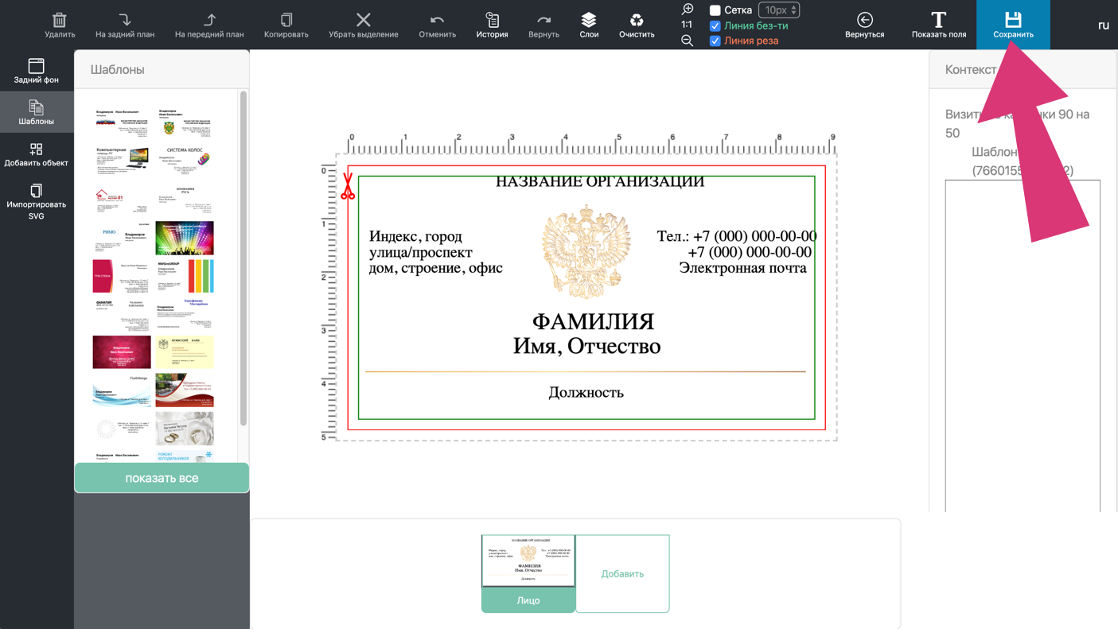Enable the Сетка grid checkbox
Screen dimensions: 1118x629
click(715, 10)
